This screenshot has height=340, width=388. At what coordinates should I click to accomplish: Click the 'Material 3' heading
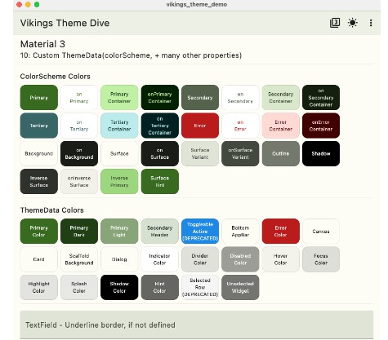42,44
